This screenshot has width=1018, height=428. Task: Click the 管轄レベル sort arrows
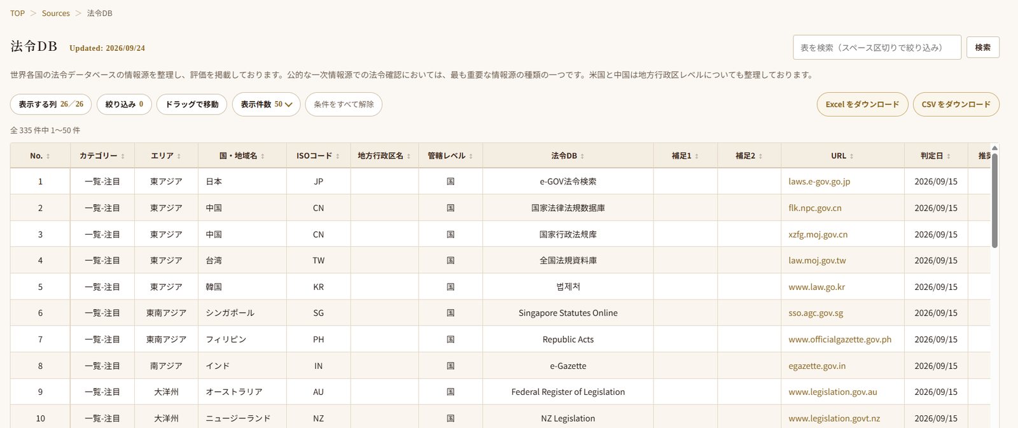471,156
